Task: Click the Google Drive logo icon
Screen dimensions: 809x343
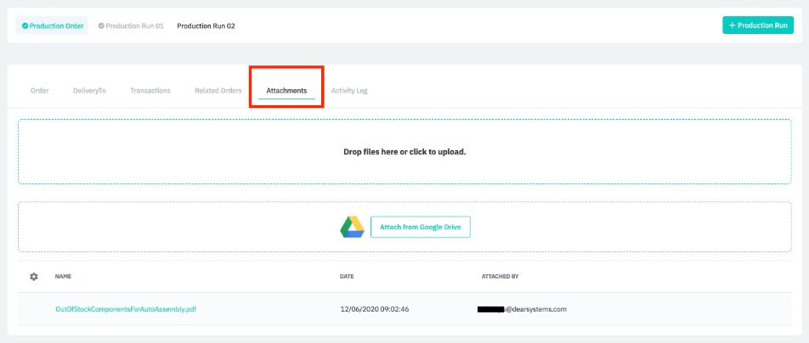Action: coord(352,227)
